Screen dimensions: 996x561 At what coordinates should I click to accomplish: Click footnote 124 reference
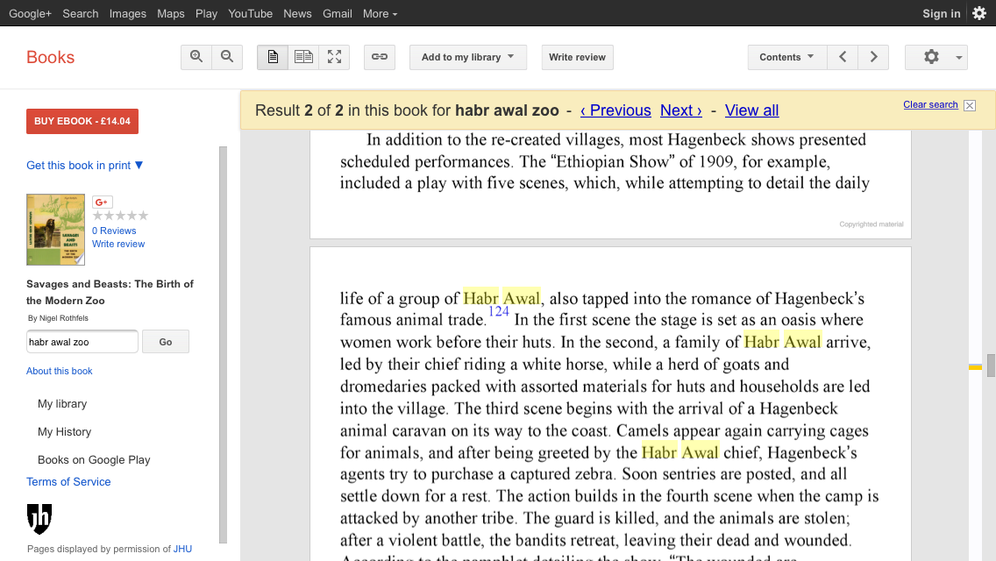coord(499,311)
